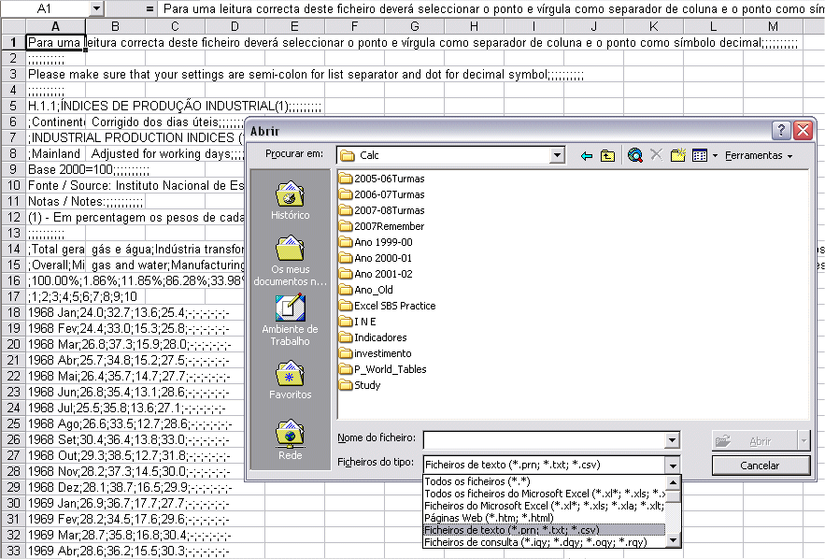Image resolution: width=825 pixels, height=559 pixels.
Task: Expand the Abrir button's dropdown arrow
Action: 804,441
